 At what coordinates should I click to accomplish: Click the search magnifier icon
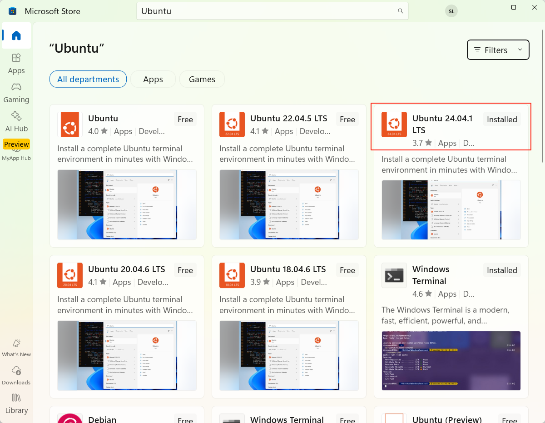click(x=401, y=11)
